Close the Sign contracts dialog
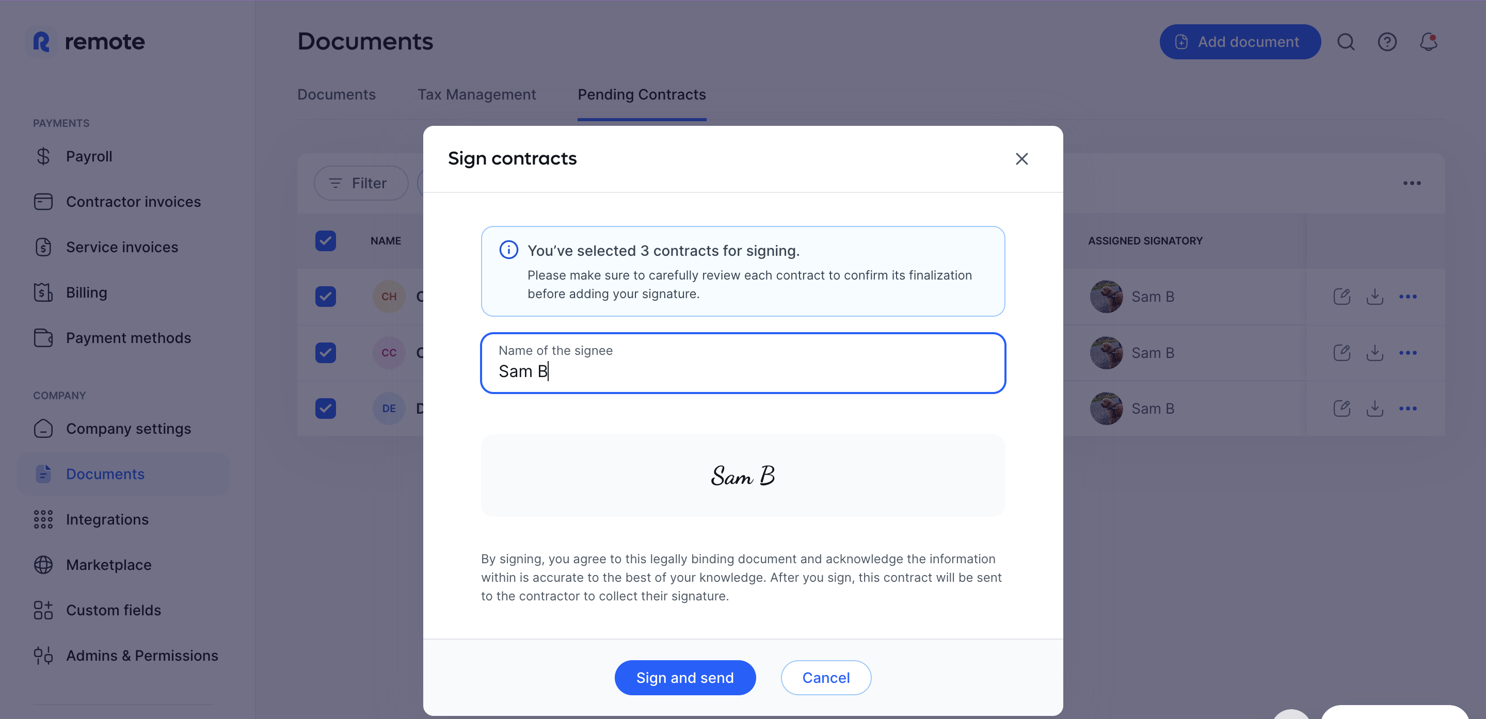 pyautogui.click(x=1021, y=158)
